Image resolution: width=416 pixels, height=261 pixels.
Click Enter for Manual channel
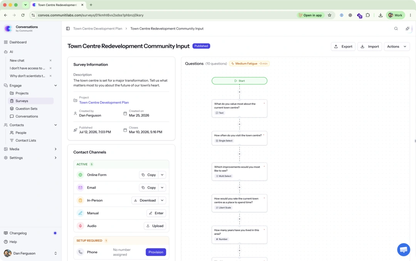coord(156,213)
